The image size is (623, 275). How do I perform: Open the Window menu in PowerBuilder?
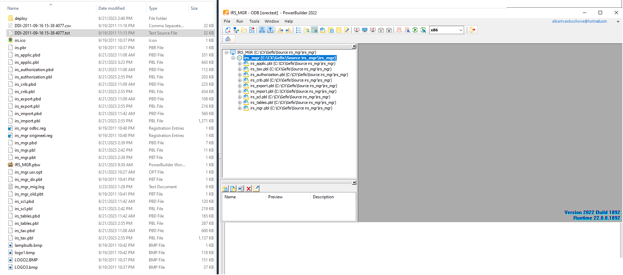coord(272,21)
